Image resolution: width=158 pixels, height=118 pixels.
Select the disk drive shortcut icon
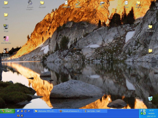pyautogui.click(x=102, y=4)
